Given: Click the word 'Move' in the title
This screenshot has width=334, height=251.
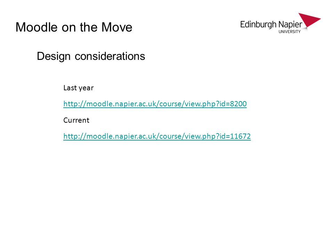Looking at the screenshot, I should coord(117,27).
